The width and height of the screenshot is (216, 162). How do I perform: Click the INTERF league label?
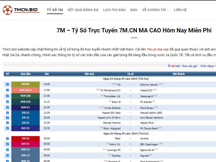tap(25, 84)
